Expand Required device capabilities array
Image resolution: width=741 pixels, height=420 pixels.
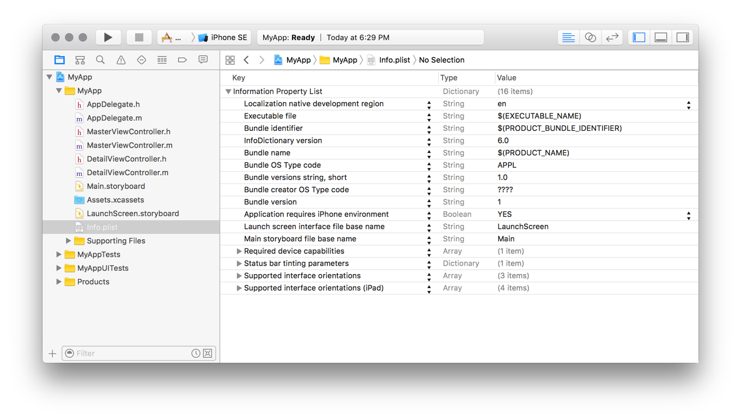point(239,251)
